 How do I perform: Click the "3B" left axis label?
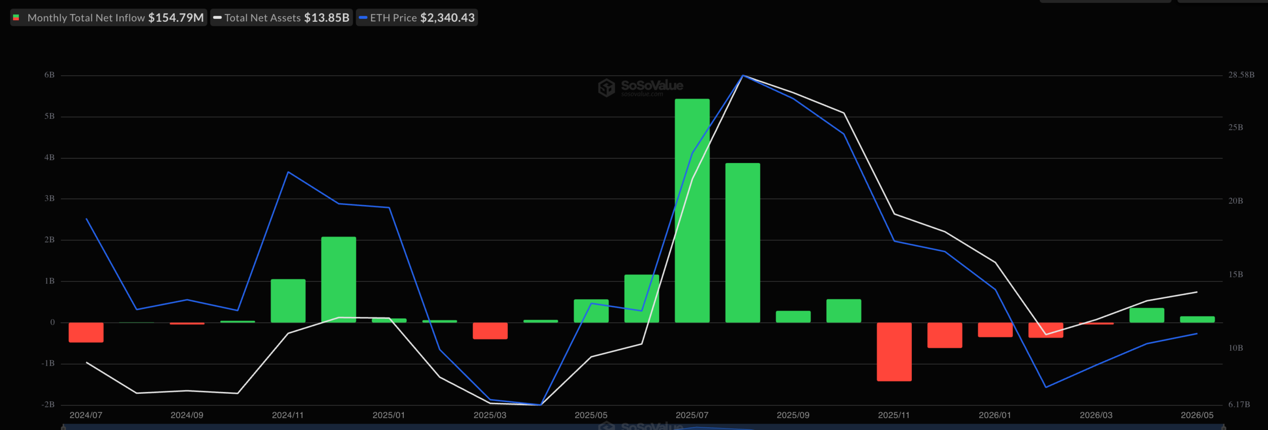click(x=50, y=199)
